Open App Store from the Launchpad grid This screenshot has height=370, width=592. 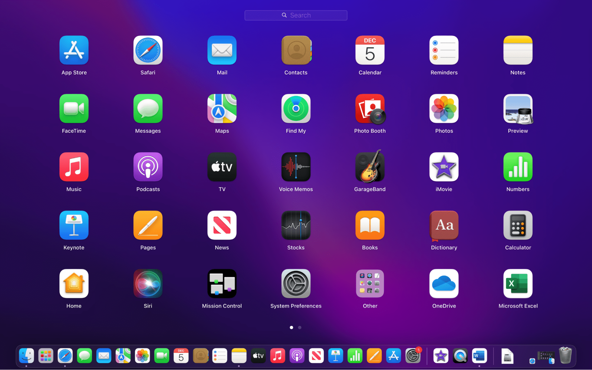coord(74,50)
